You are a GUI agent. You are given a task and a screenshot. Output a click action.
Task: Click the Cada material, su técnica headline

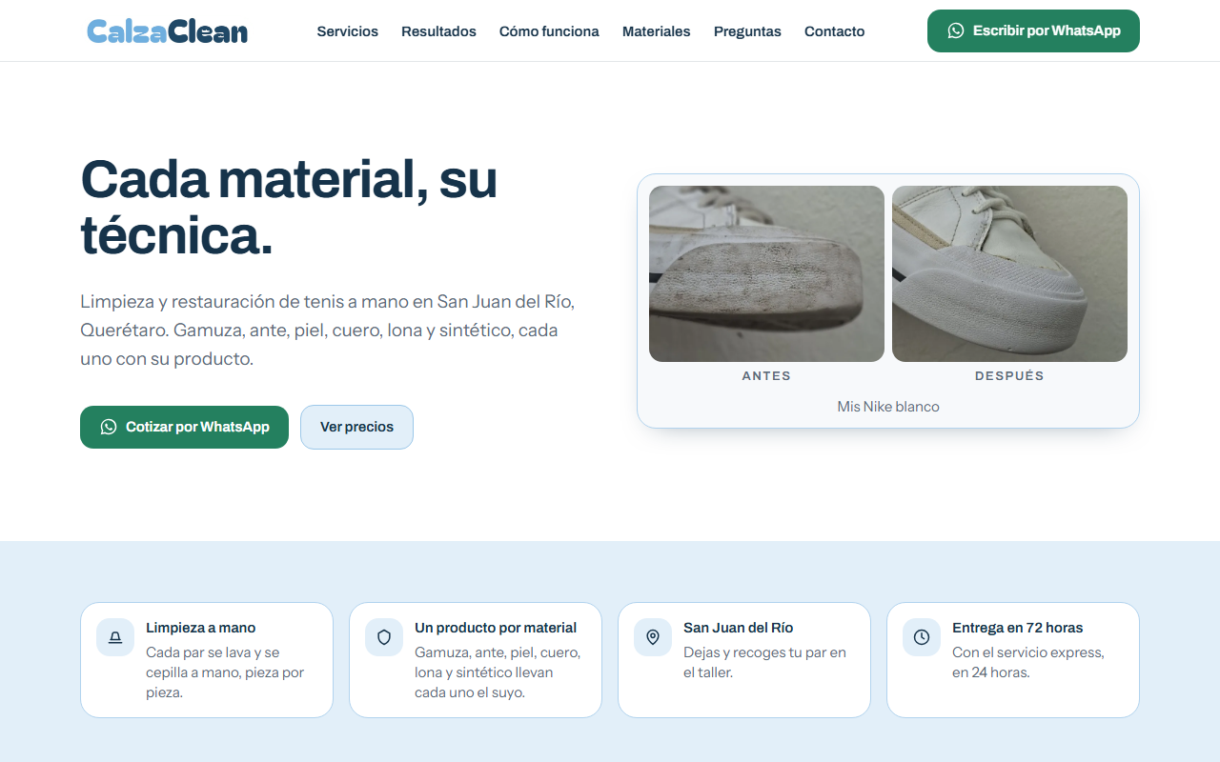click(x=289, y=206)
